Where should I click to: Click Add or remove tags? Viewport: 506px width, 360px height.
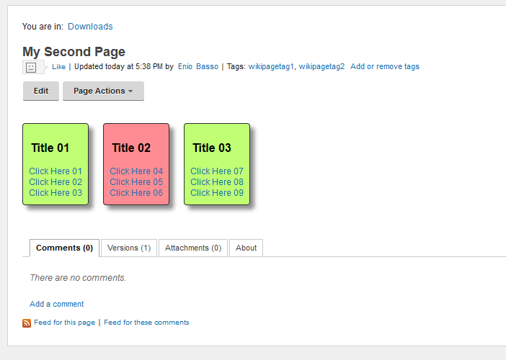pos(385,66)
